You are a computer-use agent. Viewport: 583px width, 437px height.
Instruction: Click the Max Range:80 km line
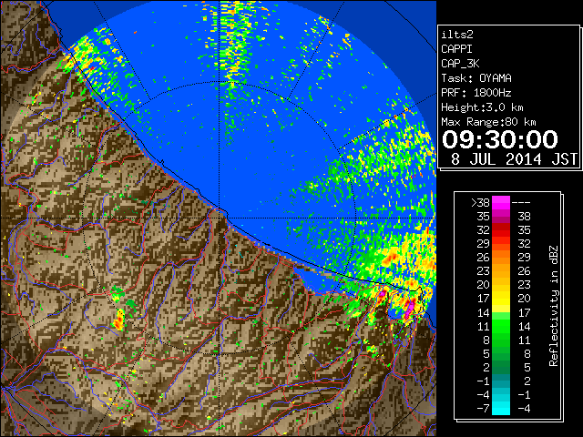(x=488, y=122)
